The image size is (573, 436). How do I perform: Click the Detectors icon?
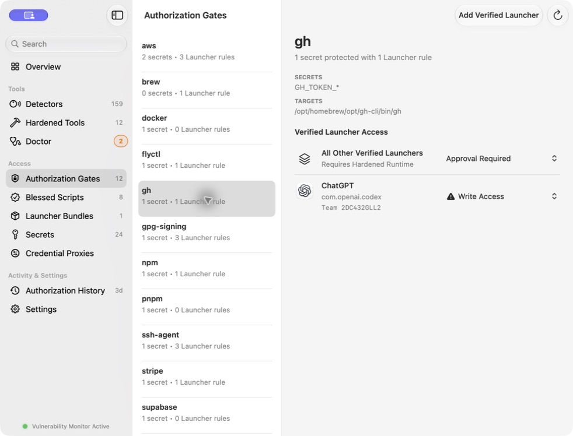click(15, 104)
